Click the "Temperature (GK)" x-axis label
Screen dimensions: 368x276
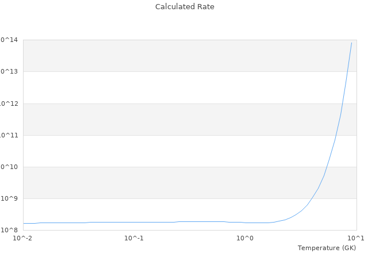click(327, 248)
